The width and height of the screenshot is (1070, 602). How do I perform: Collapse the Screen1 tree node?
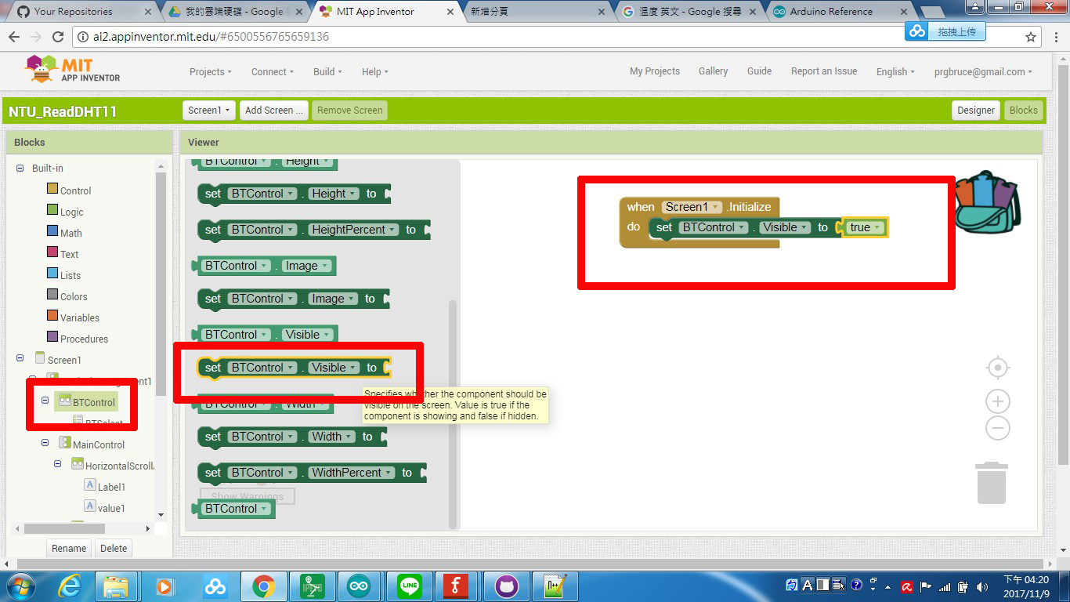pyautogui.click(x=20, y=358)
